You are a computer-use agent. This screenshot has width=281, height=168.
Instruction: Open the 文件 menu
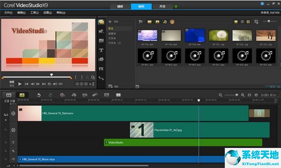8,13
